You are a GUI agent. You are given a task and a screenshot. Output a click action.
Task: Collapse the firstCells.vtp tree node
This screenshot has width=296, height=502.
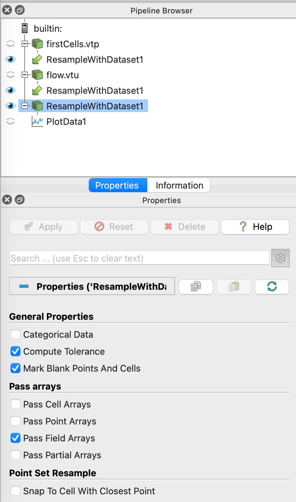coord(24,44)
